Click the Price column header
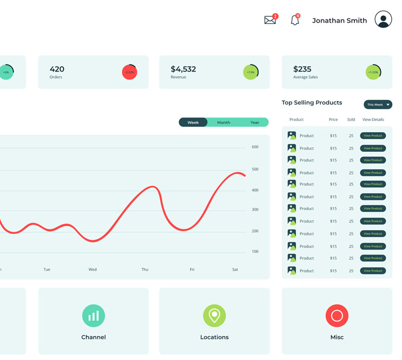The width and height of the screenshot is (402, 360). click(x=333, y=120)
